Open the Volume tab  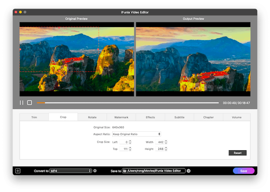tap(237, 117)
